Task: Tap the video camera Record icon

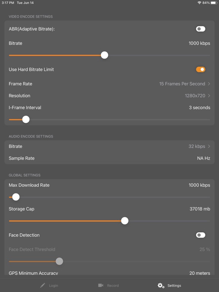Action: pyautogui.click(x=101, y=285)
